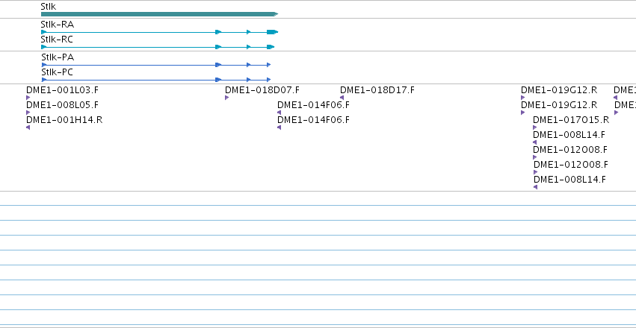The image size is (636, 328).
Task: Select the Stlk gene label
Action: click(49, 7)
